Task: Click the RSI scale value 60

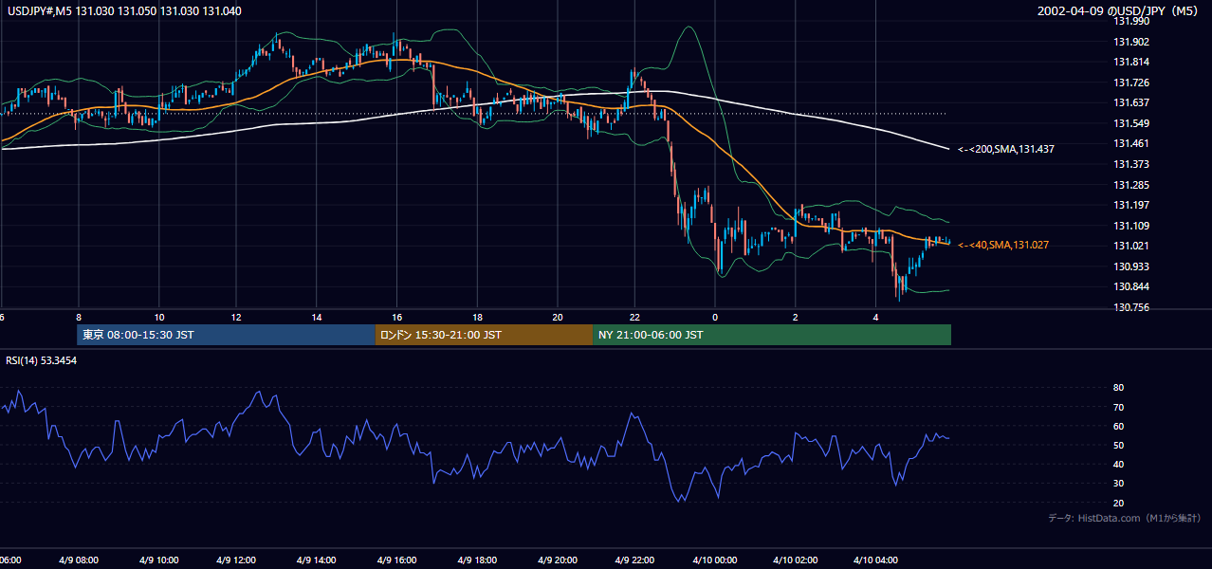Action: 1119,427
